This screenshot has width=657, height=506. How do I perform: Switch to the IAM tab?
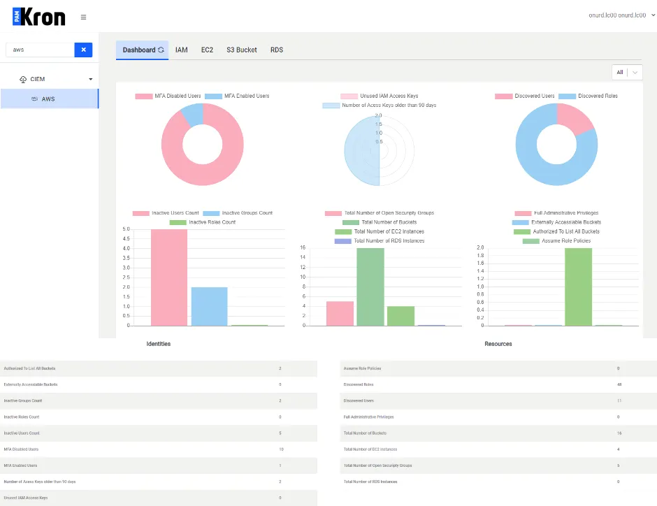click(x=182, y=50)
